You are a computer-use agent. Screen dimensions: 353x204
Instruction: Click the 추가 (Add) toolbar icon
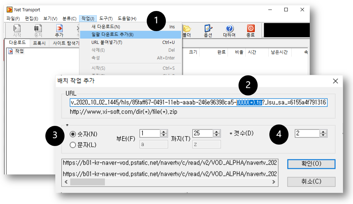[59, 30]
